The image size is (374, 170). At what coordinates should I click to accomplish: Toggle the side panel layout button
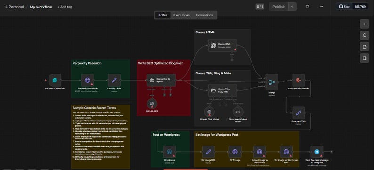pos(365,58)
